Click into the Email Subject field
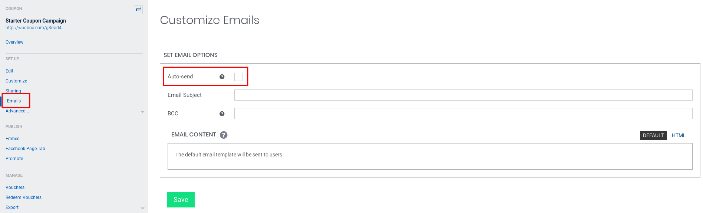 [463, 95]
